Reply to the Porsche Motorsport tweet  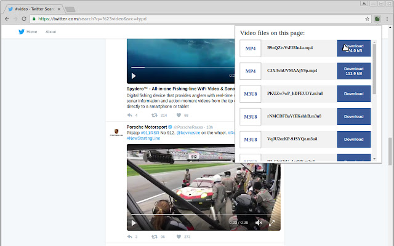click(x=130, y=237)
